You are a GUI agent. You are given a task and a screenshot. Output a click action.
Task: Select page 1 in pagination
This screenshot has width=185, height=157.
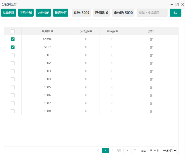(x=105, y=151)
